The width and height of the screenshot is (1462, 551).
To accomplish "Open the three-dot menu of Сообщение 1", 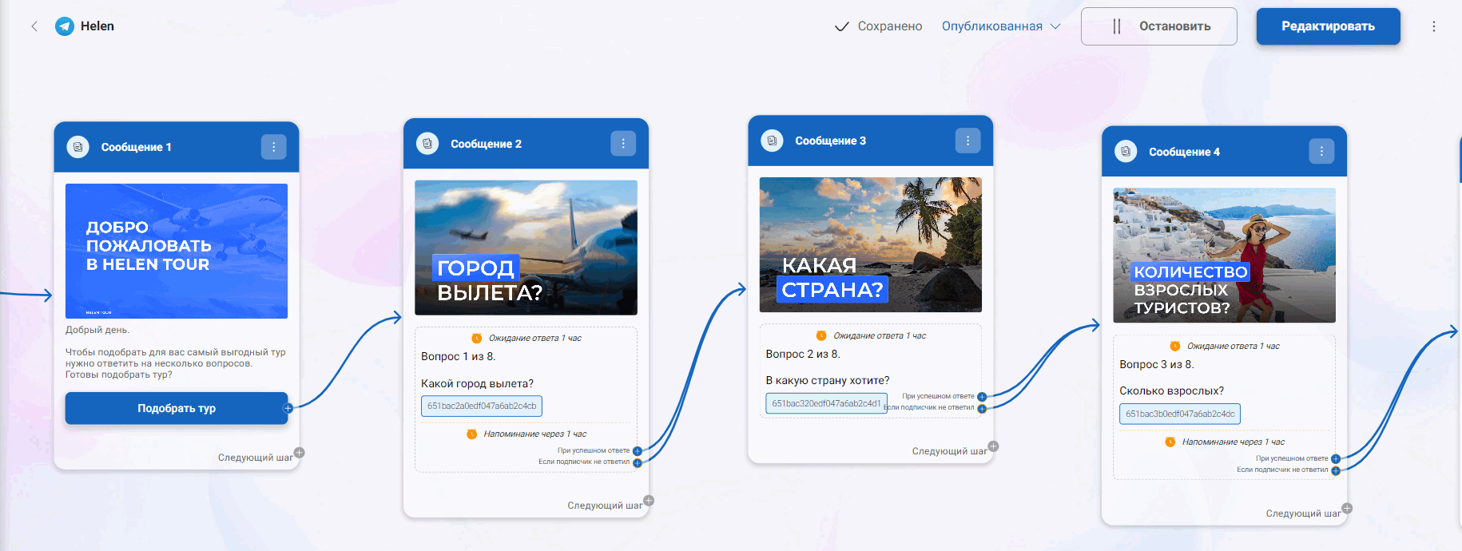I will 273,147.
